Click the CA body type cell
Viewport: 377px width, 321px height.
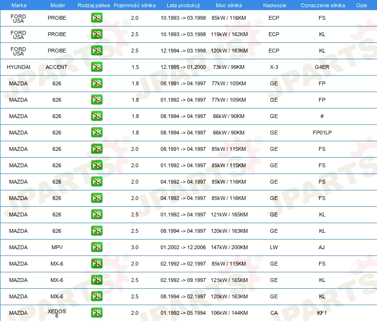click(274, 313)
